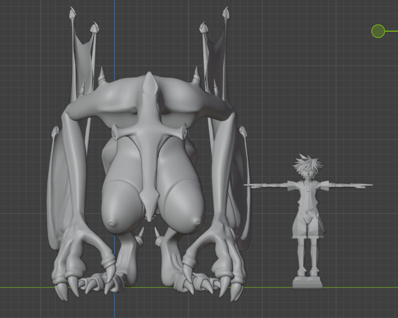The width and height of the screenshot is (398, 318).
Task: Click the green horizontal ground axis line
Action: click(x=351, y=287)
